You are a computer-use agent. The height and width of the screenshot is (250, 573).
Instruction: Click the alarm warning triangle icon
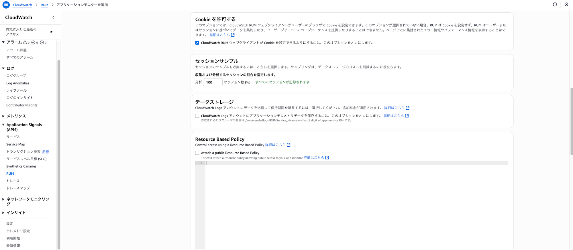pyautogui.click(x=25, y=42)
